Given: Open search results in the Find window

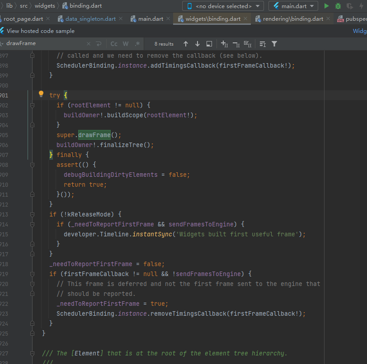Looking at the screenshot, I should coord(209,44).
